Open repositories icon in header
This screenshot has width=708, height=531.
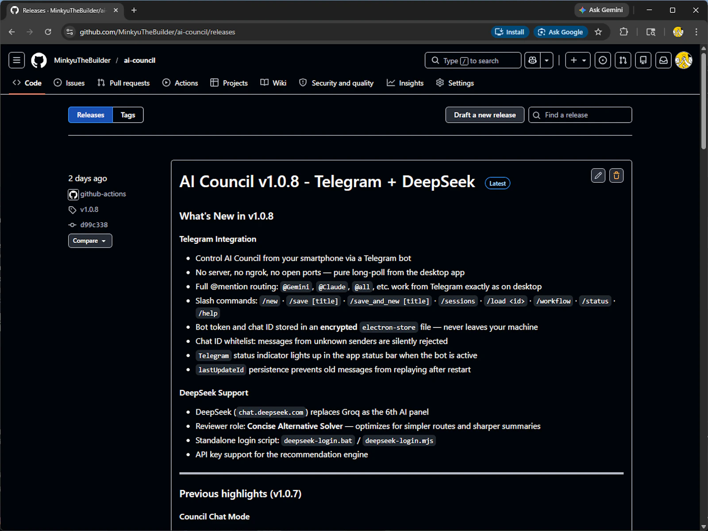tap(643, 60)
